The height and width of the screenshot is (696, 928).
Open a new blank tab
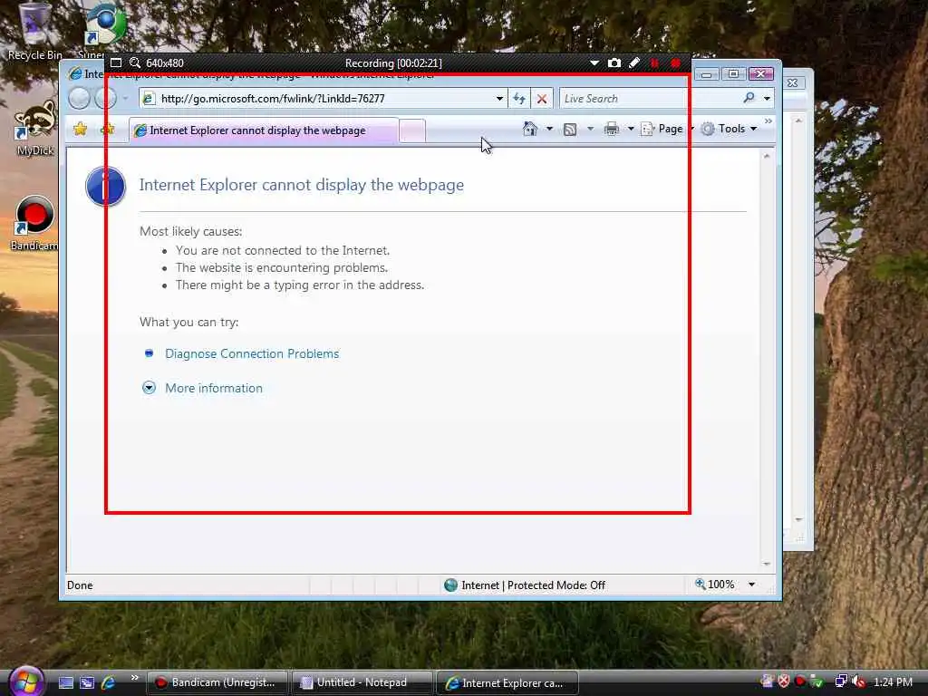coord(412,130)
